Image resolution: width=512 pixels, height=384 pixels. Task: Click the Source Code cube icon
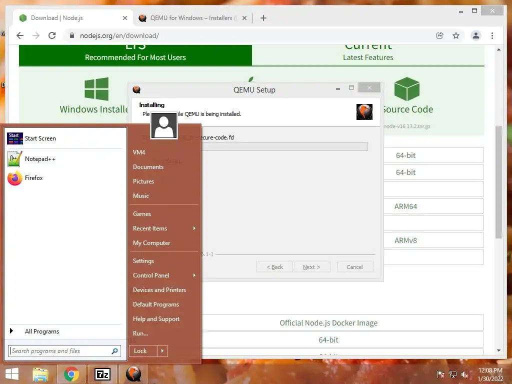click(x=407, y=89)
